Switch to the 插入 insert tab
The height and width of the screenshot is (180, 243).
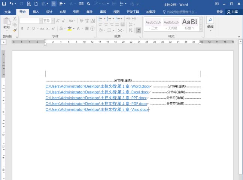tap(36, 12)
